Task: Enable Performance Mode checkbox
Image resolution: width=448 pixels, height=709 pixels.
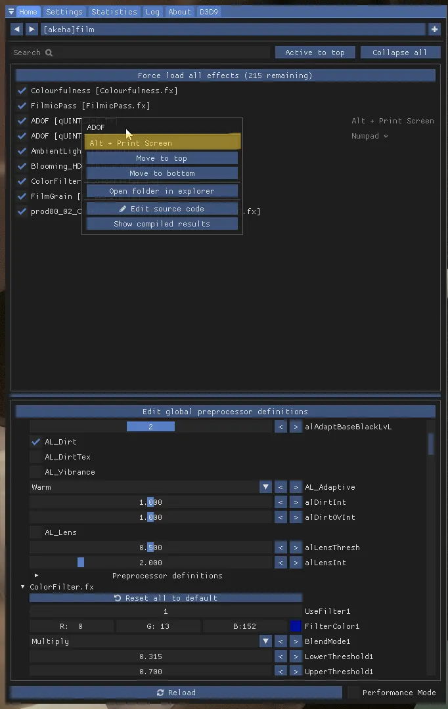Action: point(353,693)
